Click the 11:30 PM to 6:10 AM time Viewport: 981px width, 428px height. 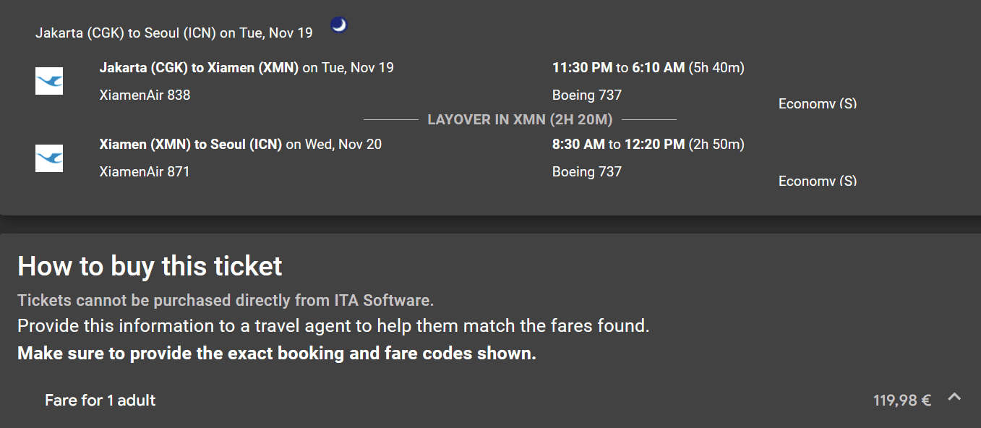618,68
